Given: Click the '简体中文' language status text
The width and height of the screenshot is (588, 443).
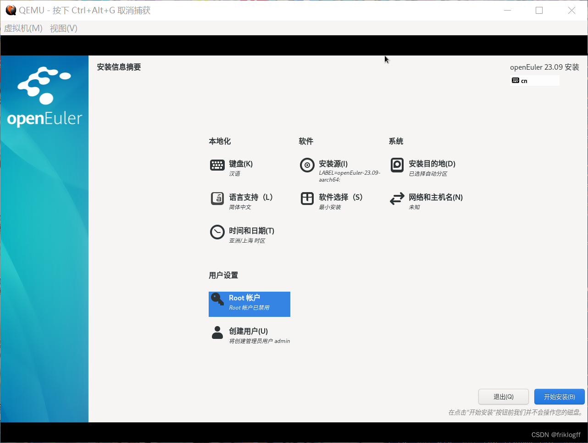Looking at the screenshot, I should (x=240, y=207).
